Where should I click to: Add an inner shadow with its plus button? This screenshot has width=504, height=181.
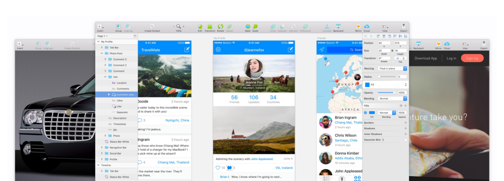[406, 134]
